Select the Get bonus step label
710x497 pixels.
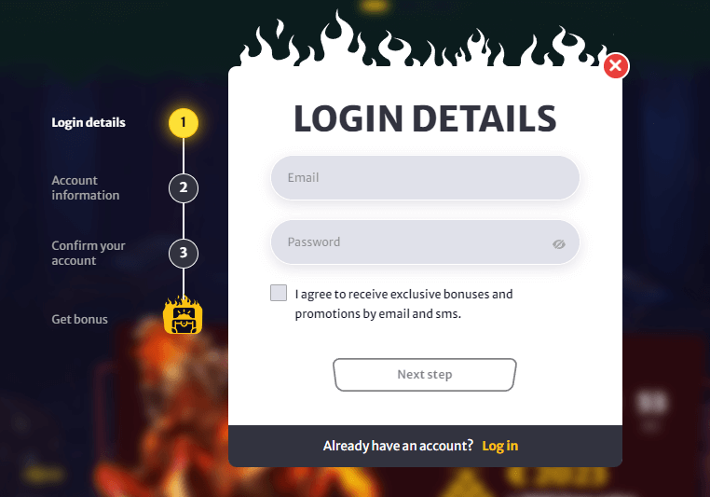pyautogui.click(x=80, y=319)
